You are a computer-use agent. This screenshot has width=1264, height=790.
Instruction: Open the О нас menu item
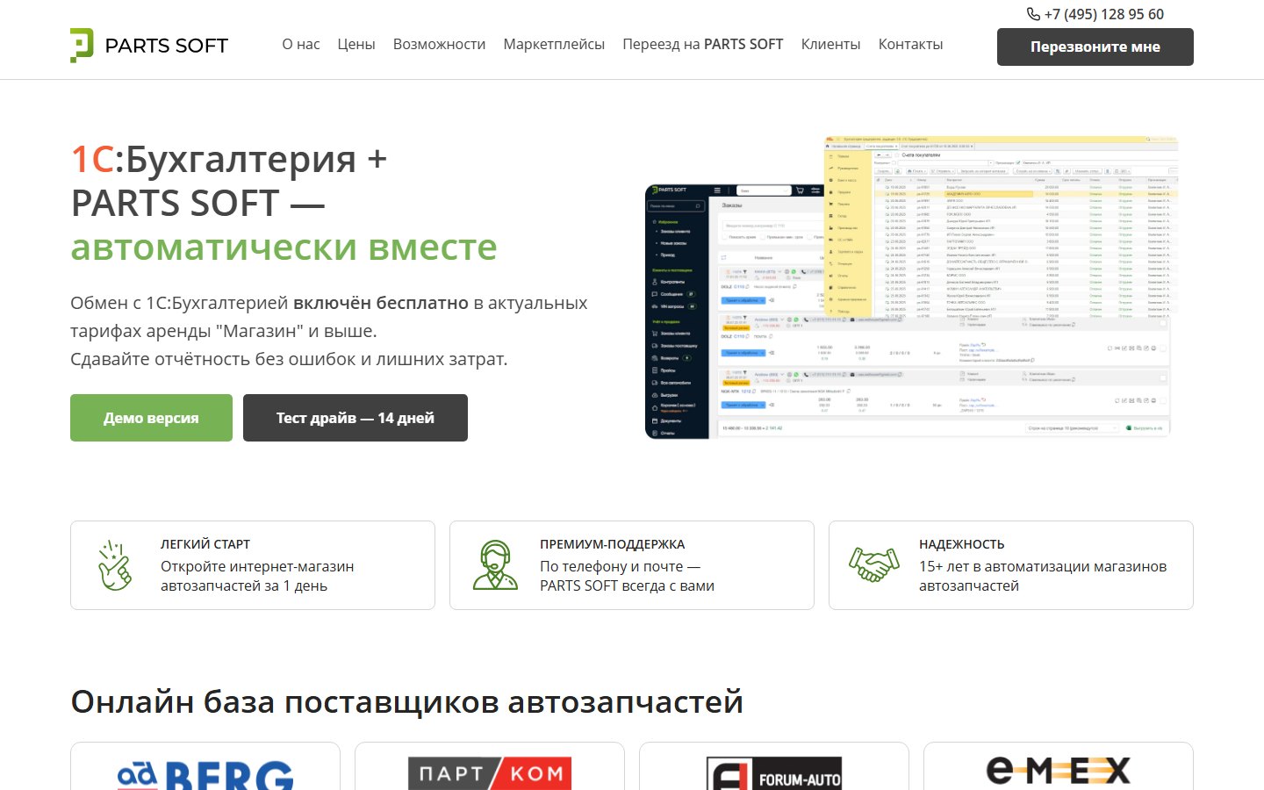click(301, 44)
